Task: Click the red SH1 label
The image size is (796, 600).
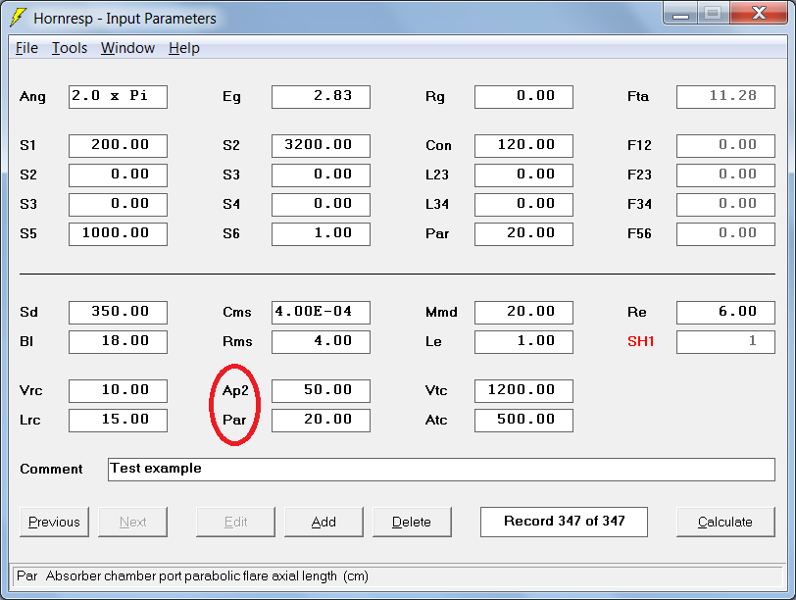Action: tap(641, 341)
